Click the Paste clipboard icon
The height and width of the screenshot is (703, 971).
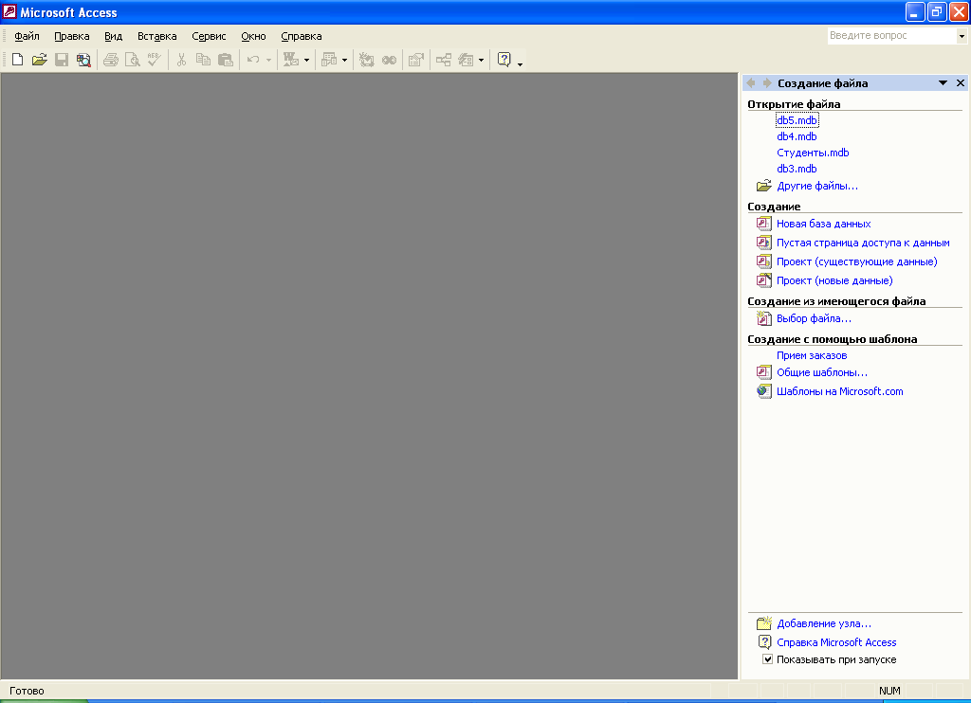[226, 60]
